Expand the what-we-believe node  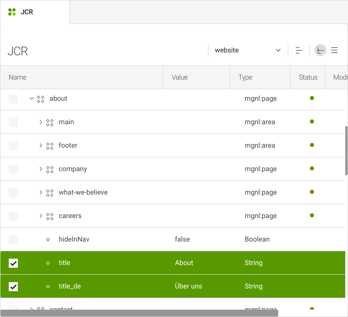pyautogui.click(x=40, y=192)
